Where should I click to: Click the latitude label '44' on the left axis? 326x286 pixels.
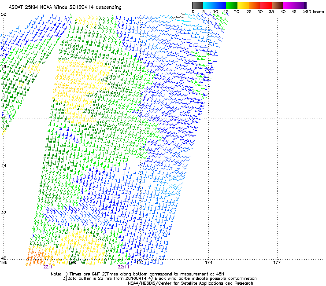[4, 166]
